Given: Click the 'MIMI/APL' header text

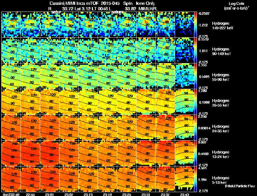Looking at the screenshot, I should click(x=148, y=9).
